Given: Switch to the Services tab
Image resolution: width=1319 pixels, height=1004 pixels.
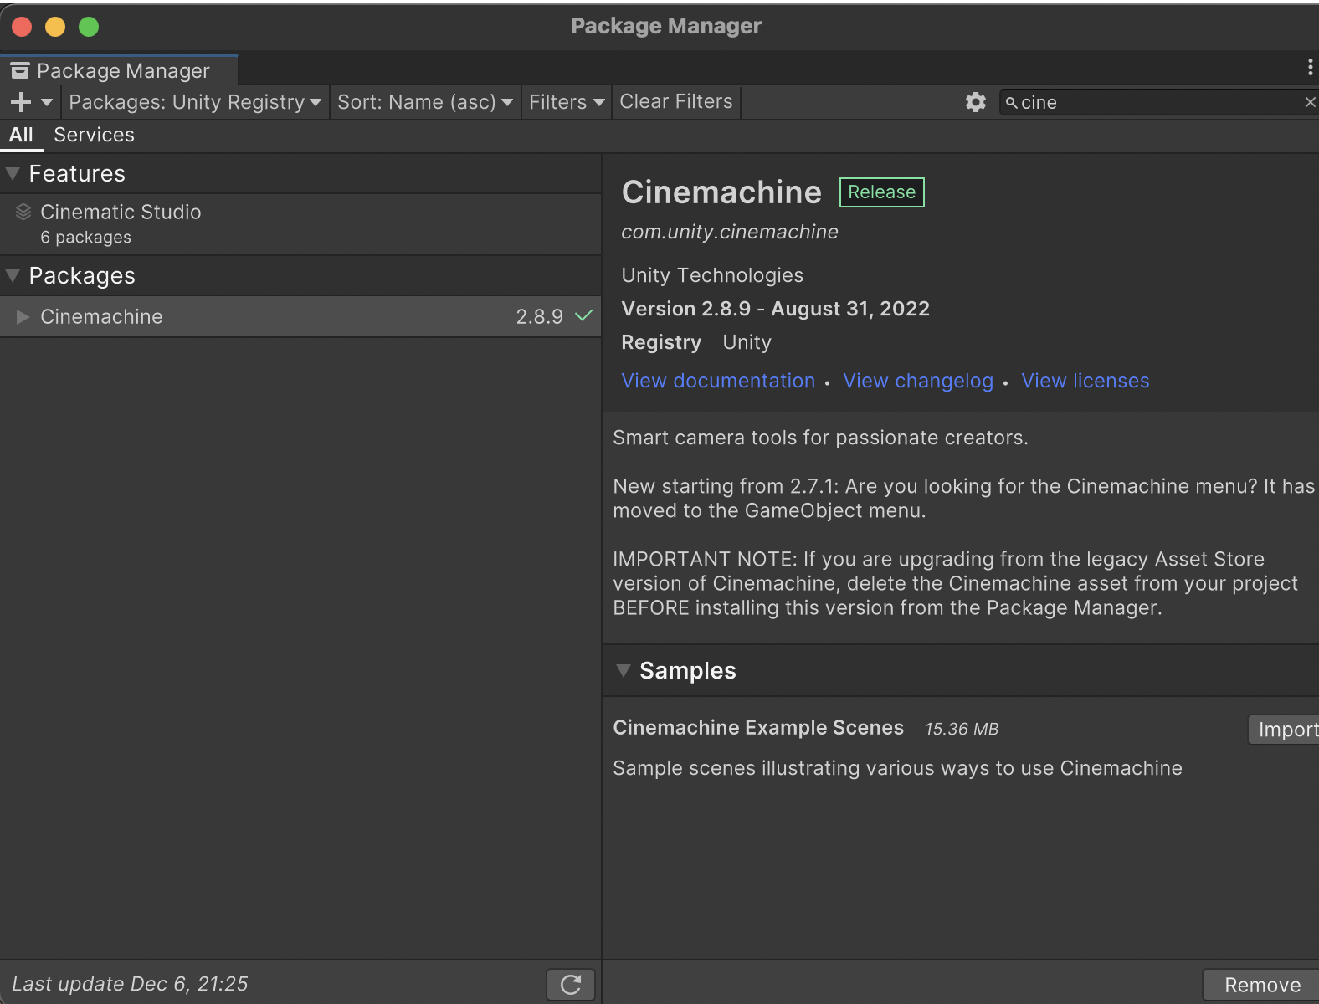Looking at the screenshot, I should pyautogui.click(x=94, y=135).
